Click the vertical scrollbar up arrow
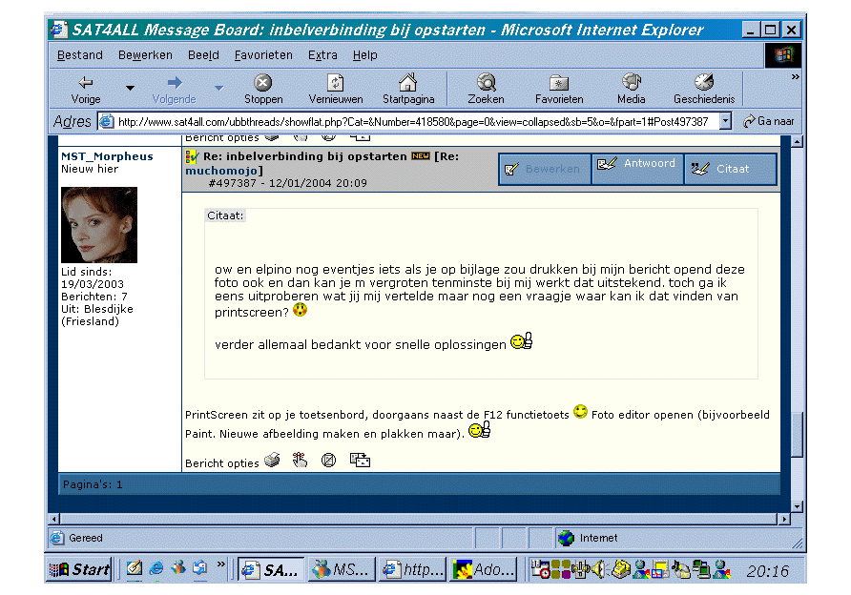The image size is (851, 595). pos(797,142)
